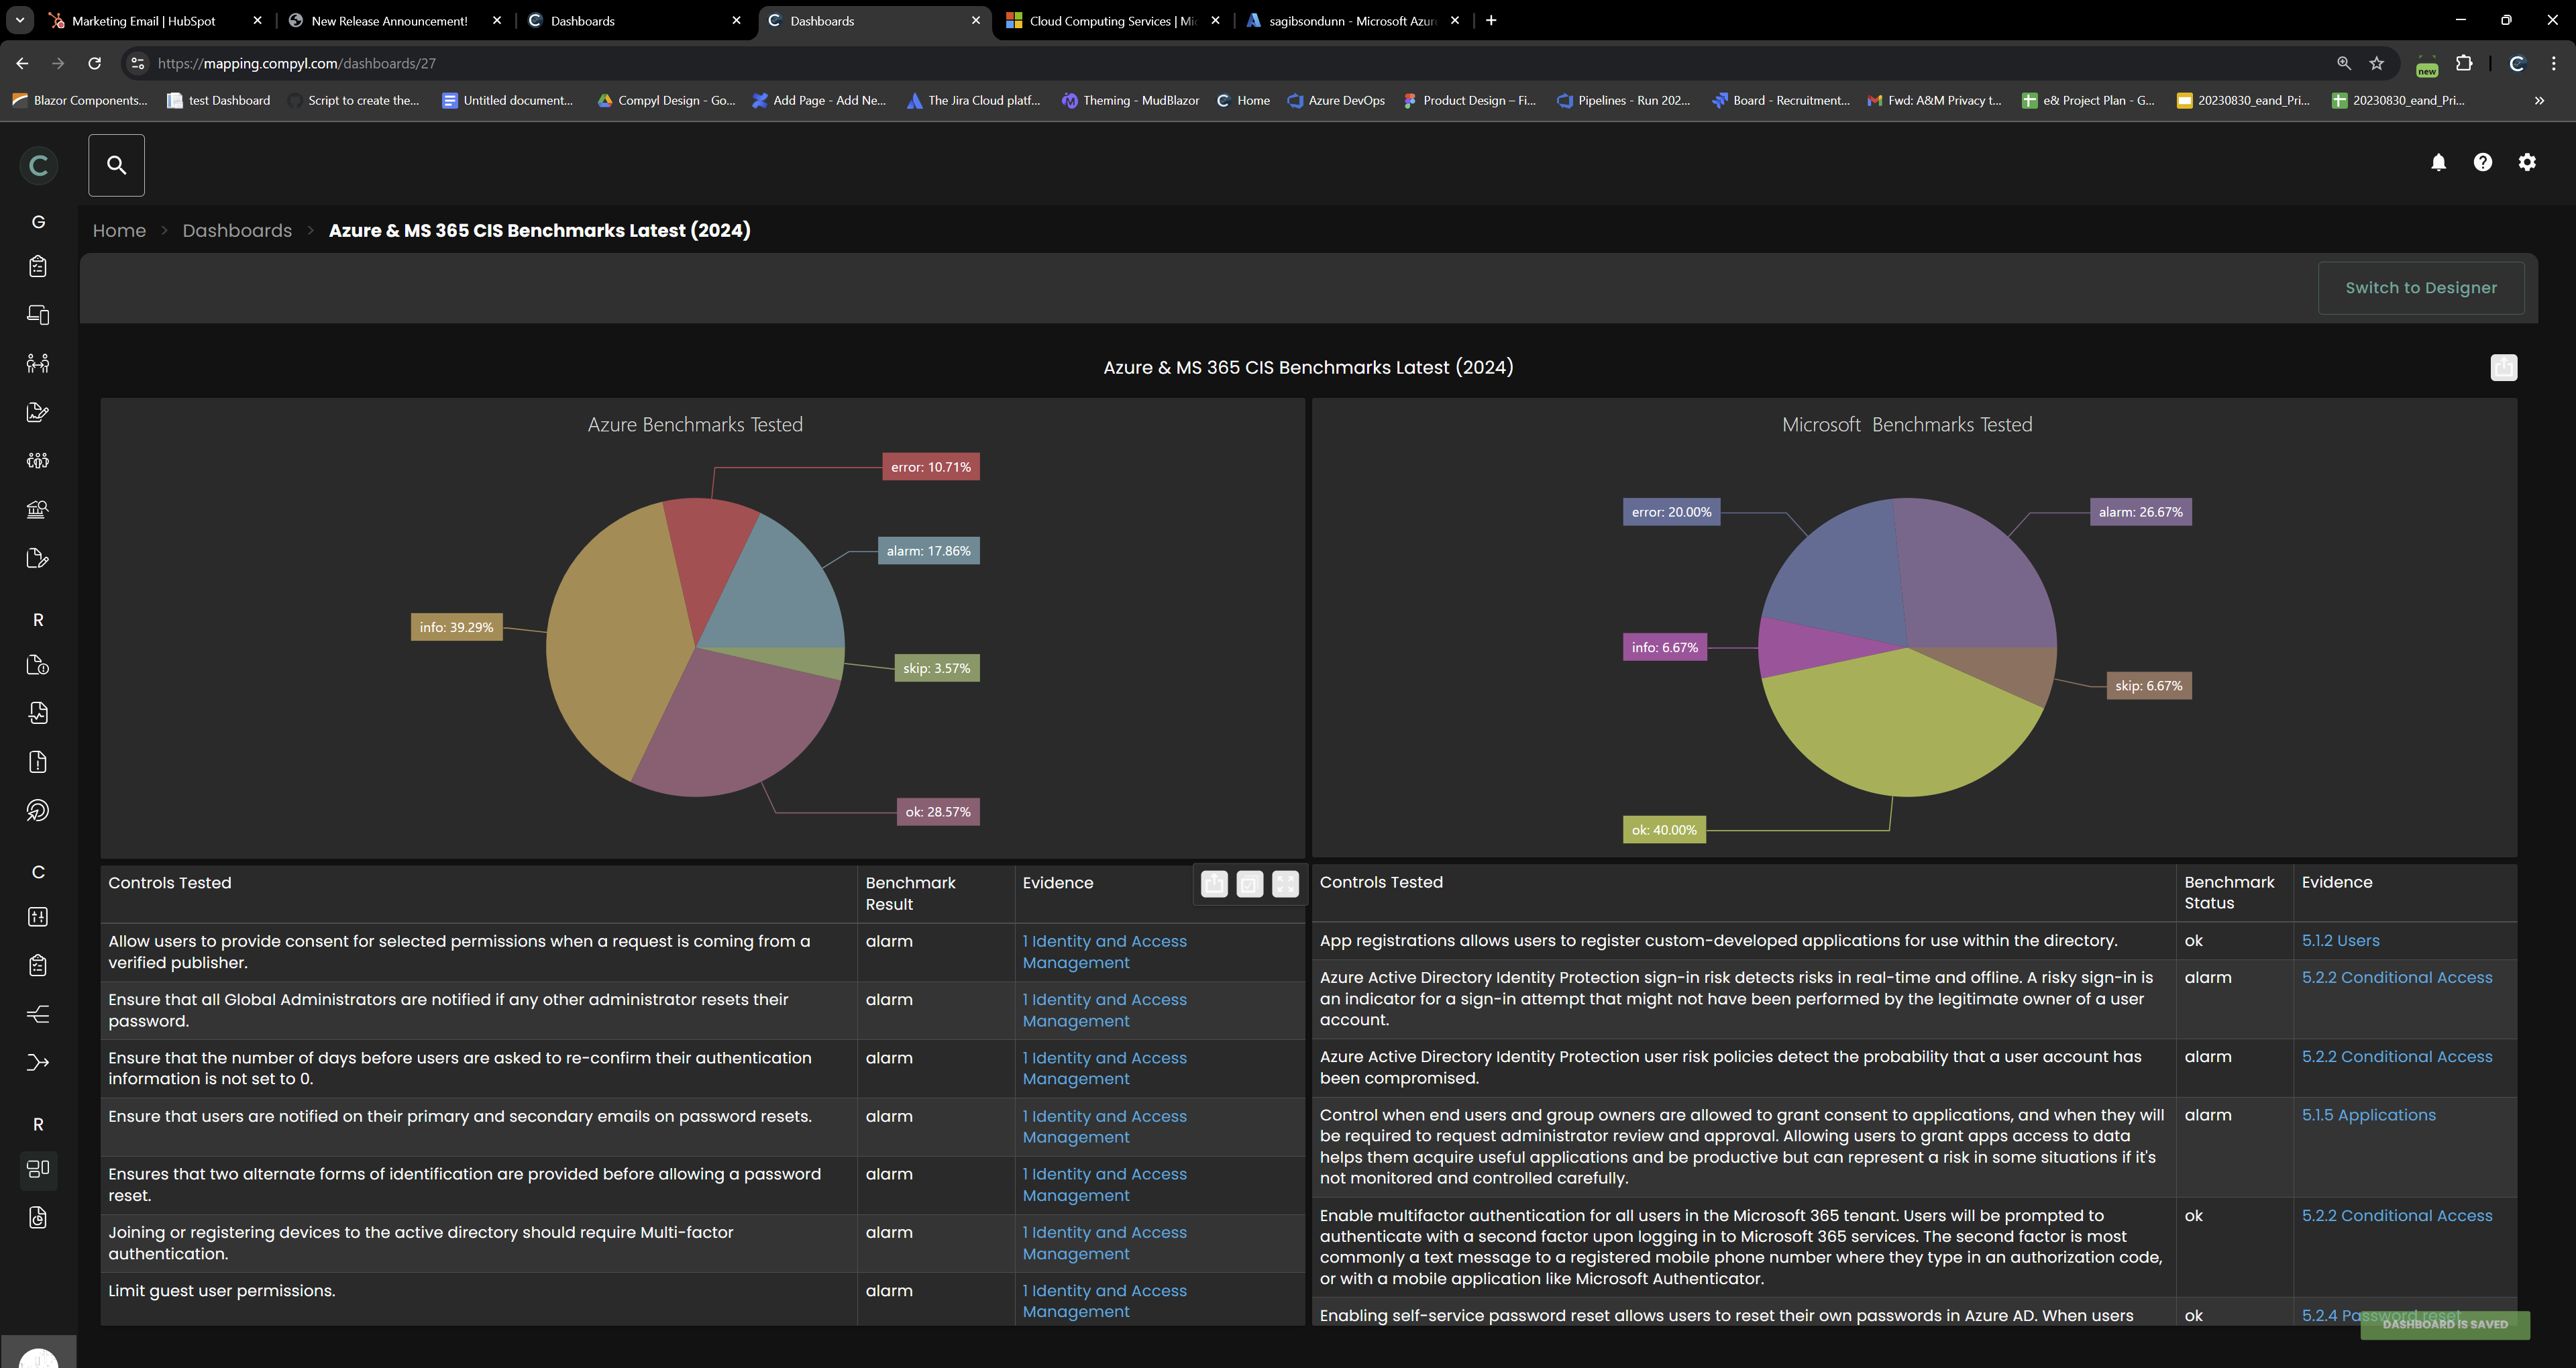Open the bank-with-magnifier icon in the sidebar
The width and height of the screenshot is (2576, 1368).
click(x=38, y=509)
